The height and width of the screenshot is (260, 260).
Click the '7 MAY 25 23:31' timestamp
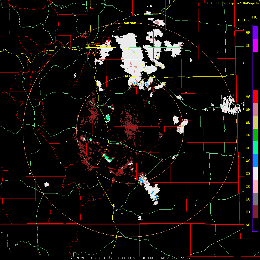pos(174,258)
